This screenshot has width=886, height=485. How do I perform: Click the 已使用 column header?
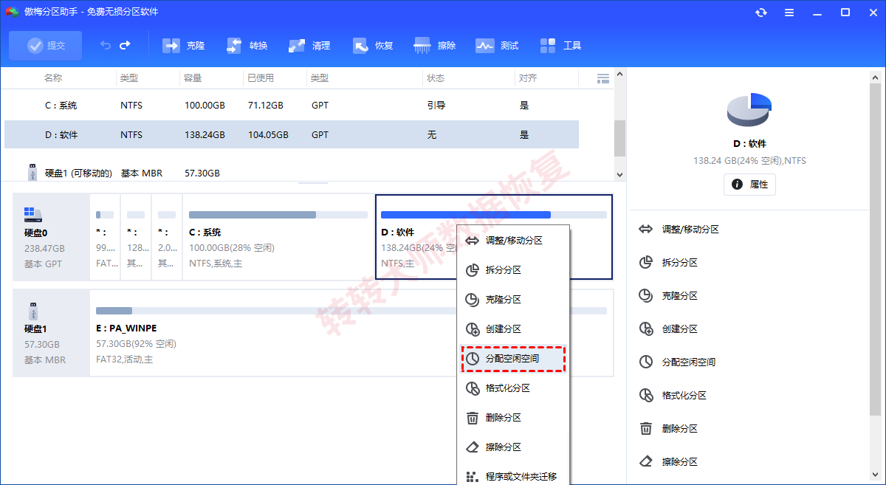[x=261, y=78]
